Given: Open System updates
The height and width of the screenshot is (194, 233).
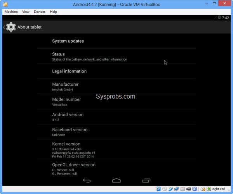Looking at the screenshot, I should click(x=116, y=41).
